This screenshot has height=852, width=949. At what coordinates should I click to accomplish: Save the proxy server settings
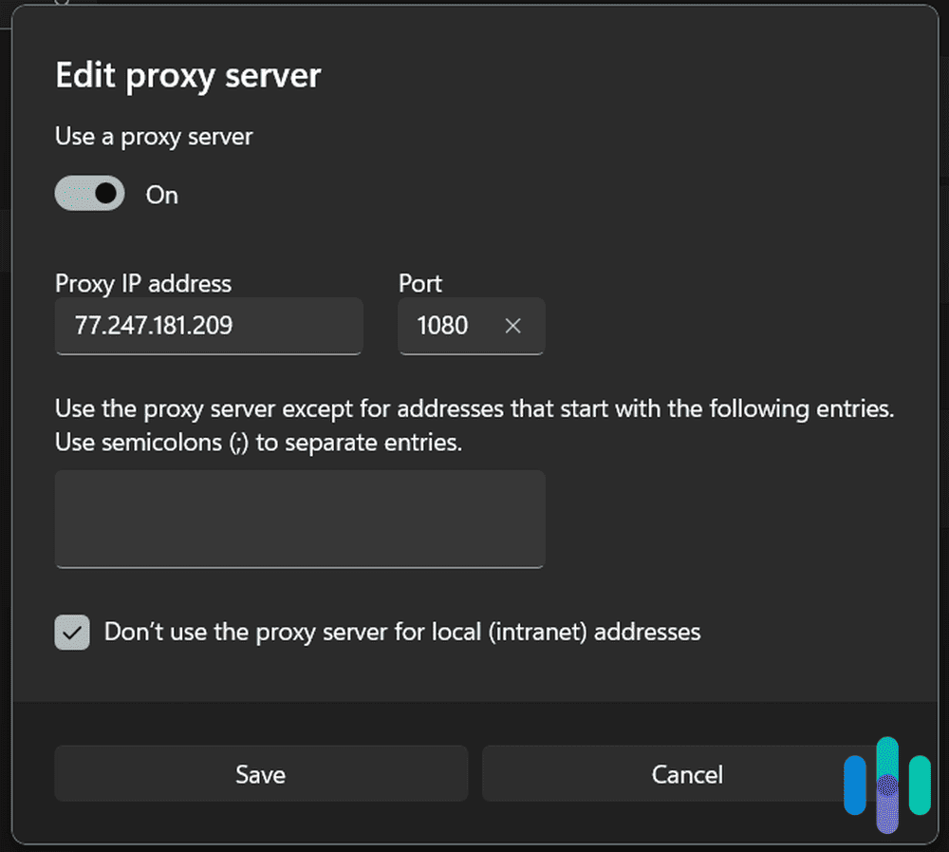click(261, 774)
